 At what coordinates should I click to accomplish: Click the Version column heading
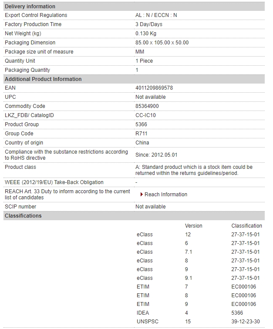click(193, 226)
